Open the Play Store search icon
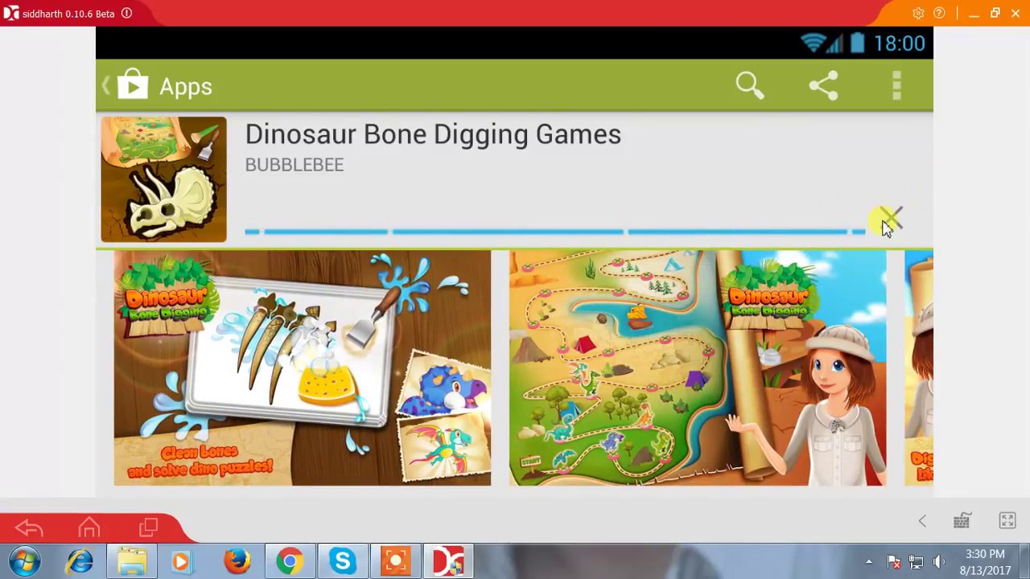 pyautogui.click(x=749, y=85)
